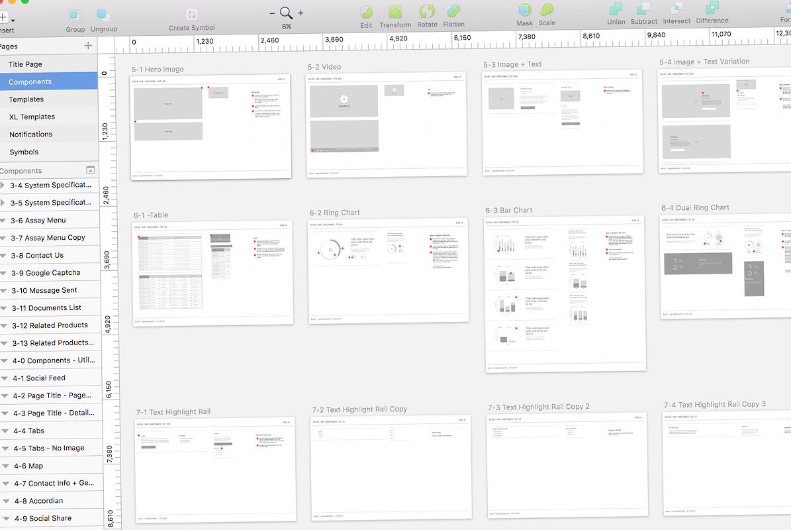Image resolution: width=791 pixels, height=530 pixels.
Task: Select the Edit tool icon
Action: click(366, 12)
